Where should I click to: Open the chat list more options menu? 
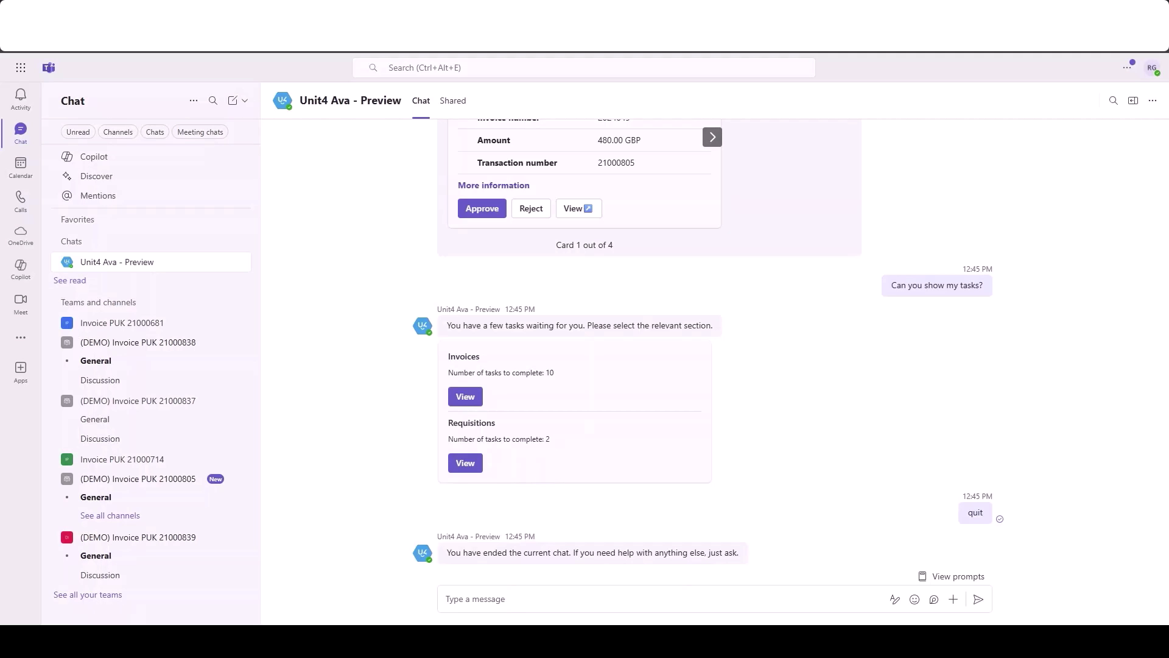click(194, 101)
